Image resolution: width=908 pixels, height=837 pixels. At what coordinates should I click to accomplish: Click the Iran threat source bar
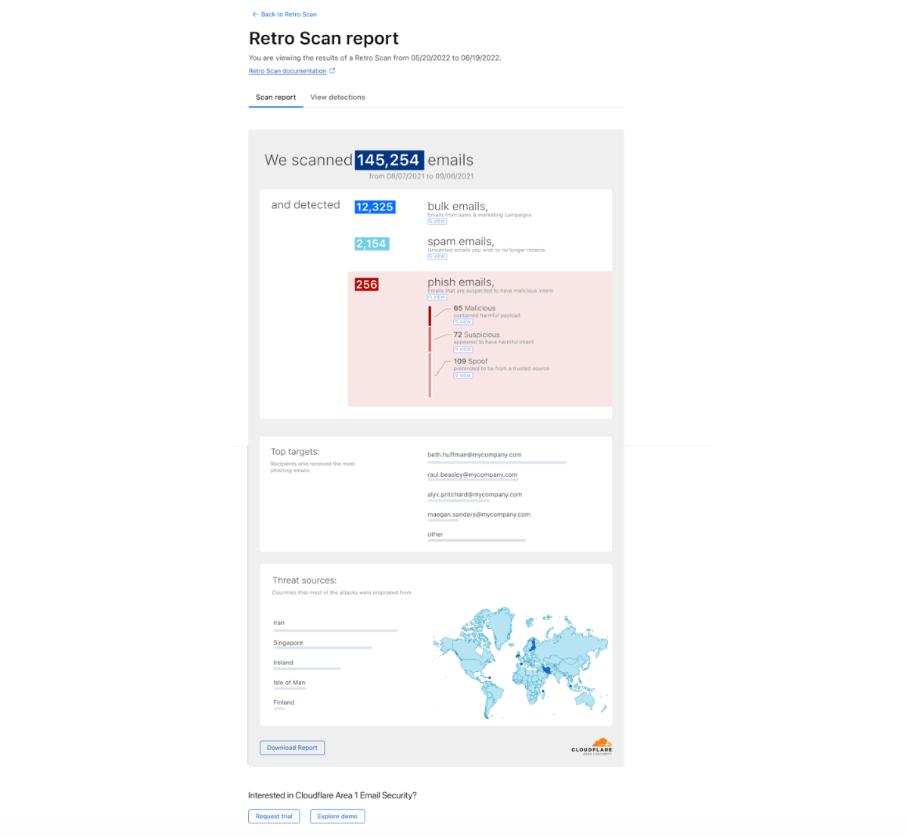[334, 630]
